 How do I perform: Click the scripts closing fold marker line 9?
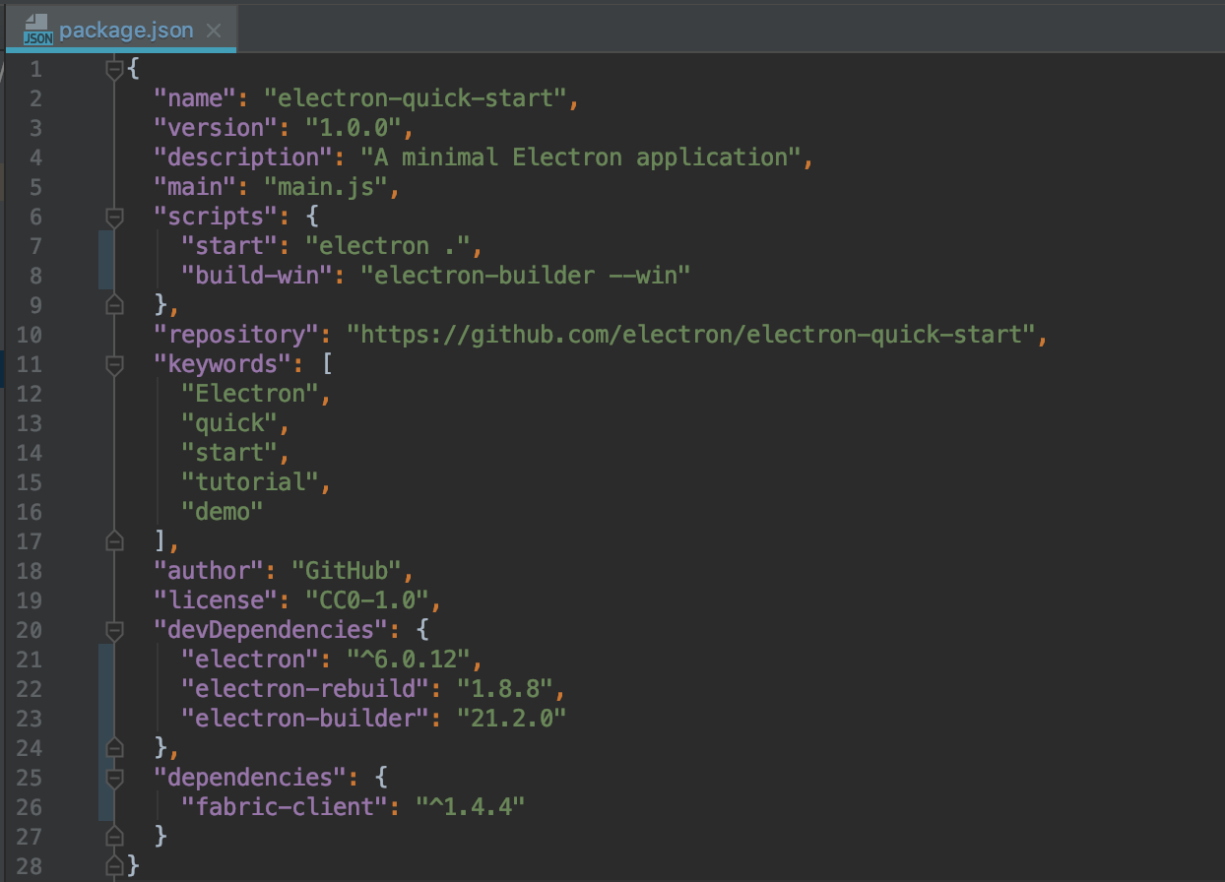[x=114, y=304]
